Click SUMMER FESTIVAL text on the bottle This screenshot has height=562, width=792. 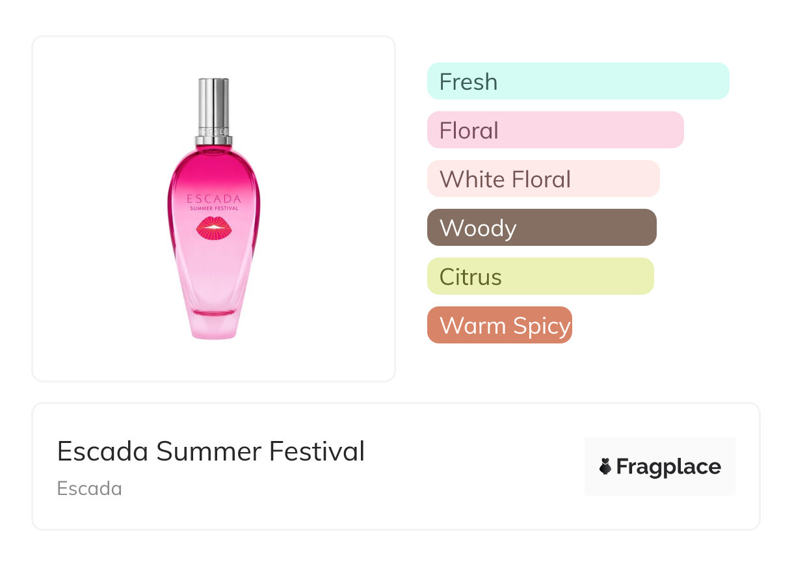pyautogui.click(x=213, y=209)
